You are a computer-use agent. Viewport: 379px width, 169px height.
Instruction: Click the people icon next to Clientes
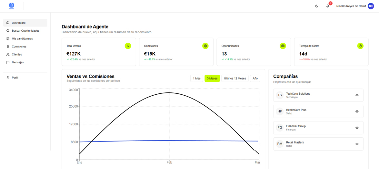[x=8, y=55]
